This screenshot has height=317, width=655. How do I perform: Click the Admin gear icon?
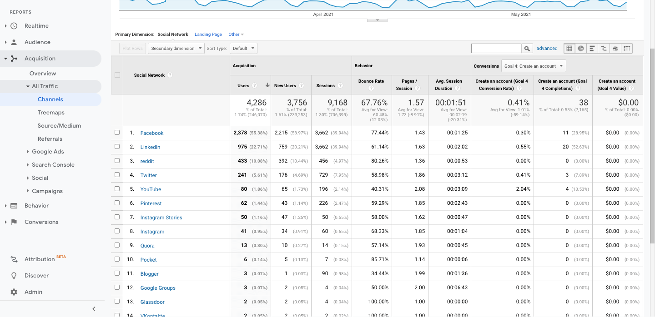pyautogui.click(x=14, y=292)
